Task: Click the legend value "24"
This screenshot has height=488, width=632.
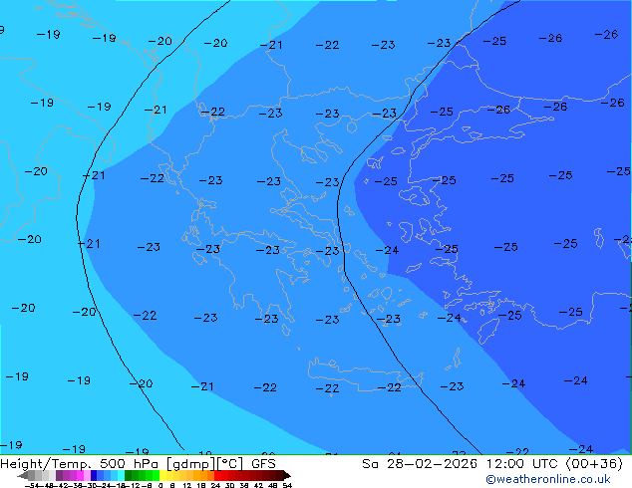Action: [x=215, y=485]
